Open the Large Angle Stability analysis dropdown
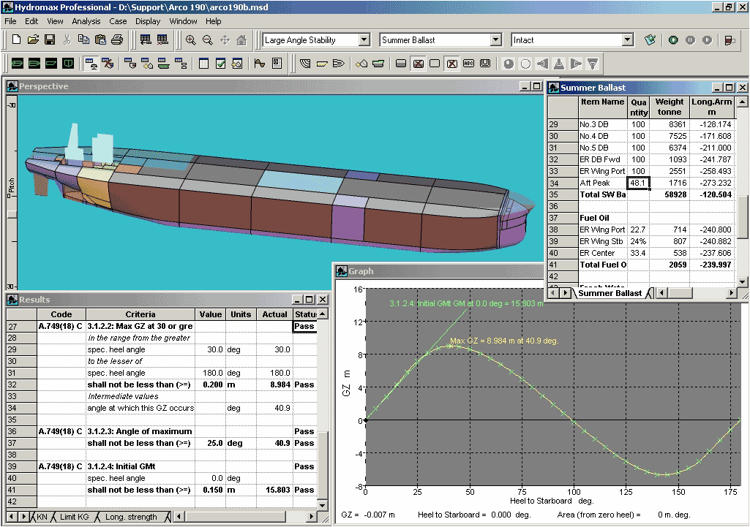Viewport: 750px width, 527px height. click(x=364, y=40)
